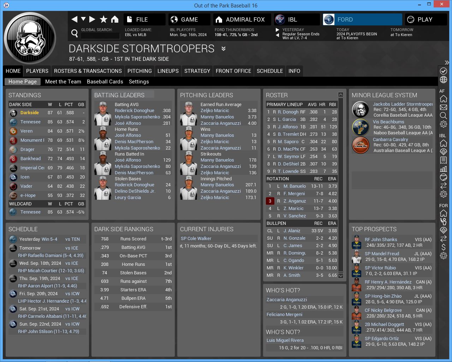
Task: Open Feliciano Mergeni under Who's Hot
Action: pos(284,315)
